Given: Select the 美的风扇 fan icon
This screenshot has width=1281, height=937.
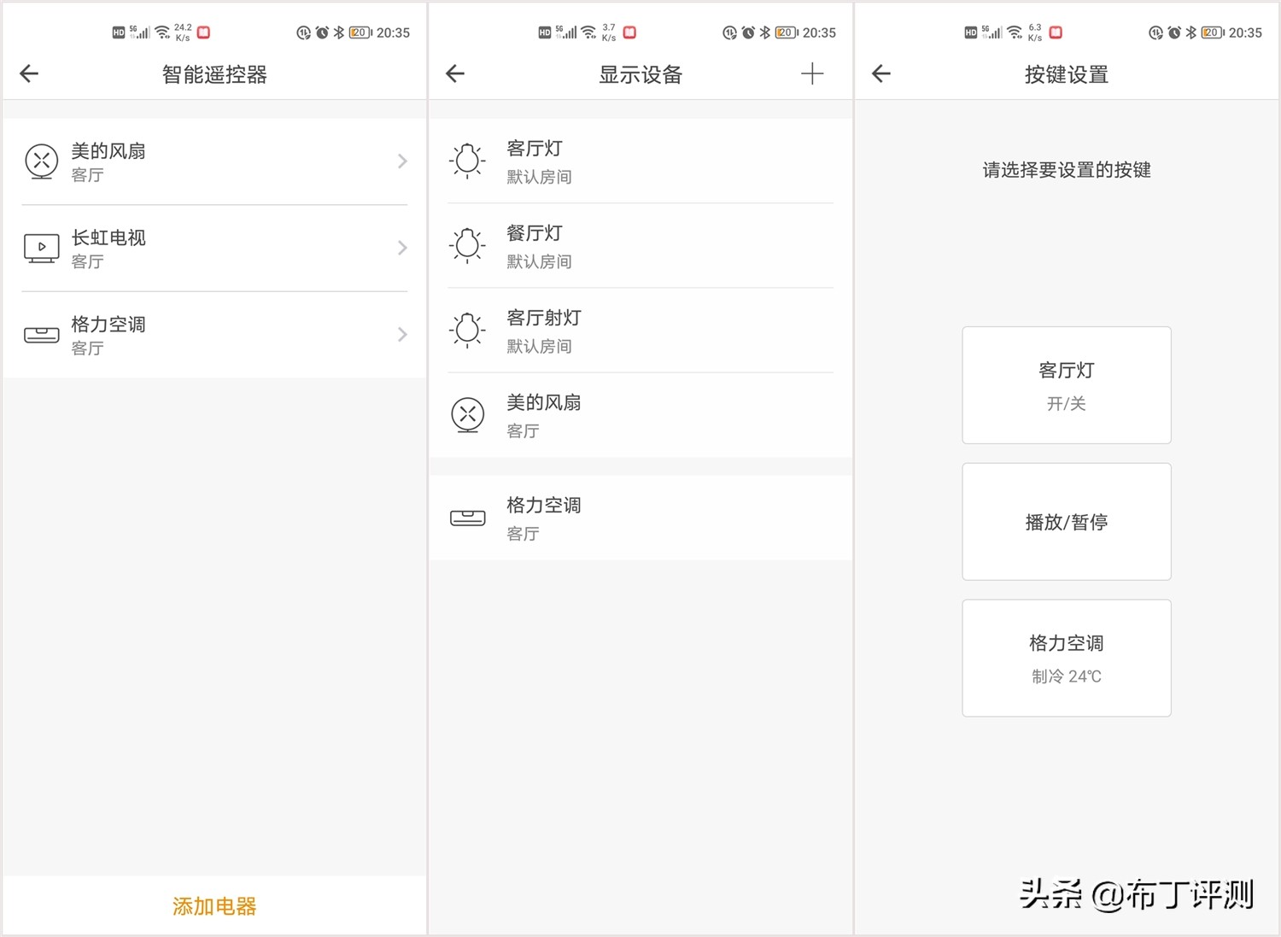Looking at the screenshot, I should (40, 161).
